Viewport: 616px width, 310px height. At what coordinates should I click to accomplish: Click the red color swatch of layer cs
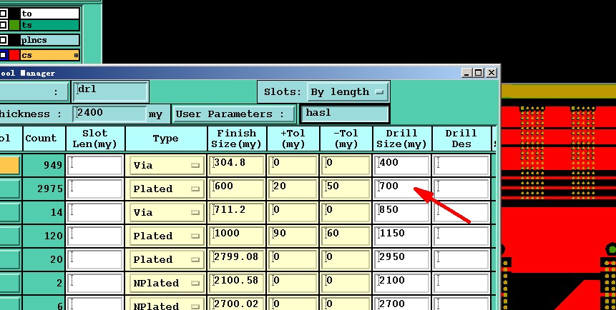(x=14, y=55)
